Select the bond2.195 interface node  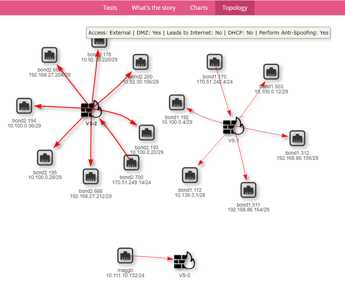point(45,157)
